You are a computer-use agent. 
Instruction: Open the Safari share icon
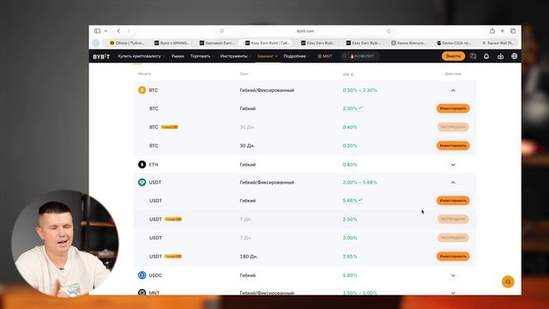tap(492, 31)
